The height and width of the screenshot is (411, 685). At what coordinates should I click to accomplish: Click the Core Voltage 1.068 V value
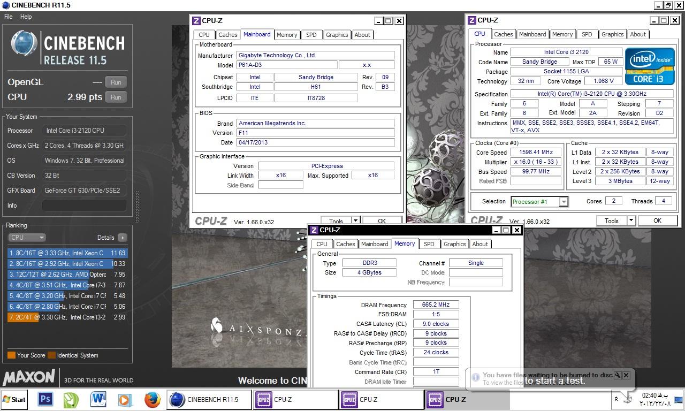604,81
